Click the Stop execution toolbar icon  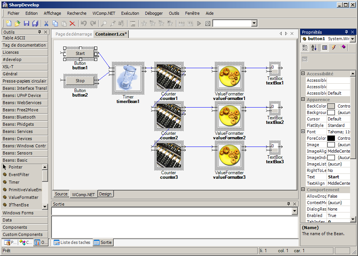click(x=207, y=23)
